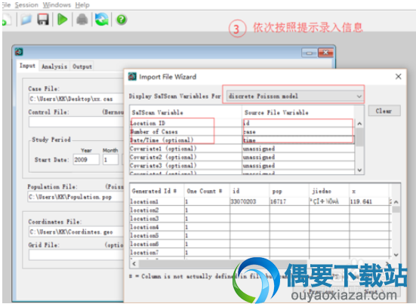Switch to the Output tab
This screenshot has width=416, height=304.
click(82, 66)
